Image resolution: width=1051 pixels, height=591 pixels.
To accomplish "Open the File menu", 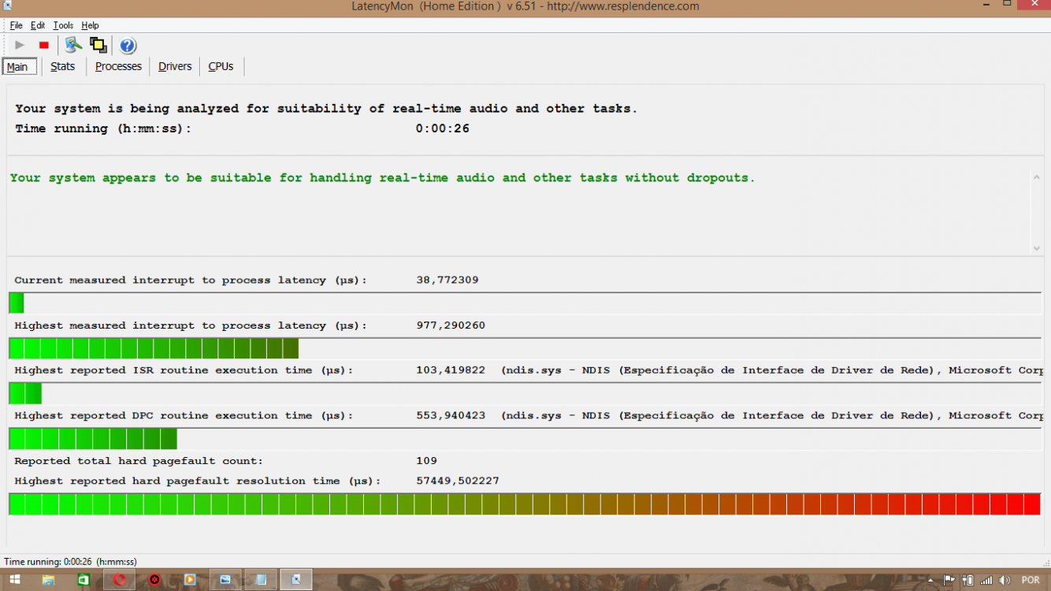I will [x=16, y=25].
